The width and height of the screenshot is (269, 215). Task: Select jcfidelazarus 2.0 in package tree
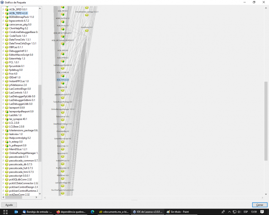pos(18,85)
